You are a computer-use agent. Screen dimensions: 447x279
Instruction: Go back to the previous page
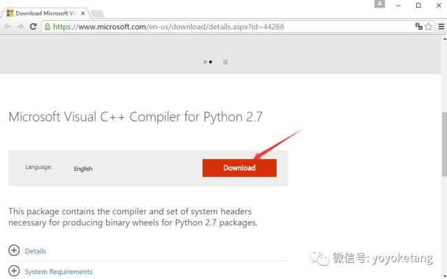8,27
